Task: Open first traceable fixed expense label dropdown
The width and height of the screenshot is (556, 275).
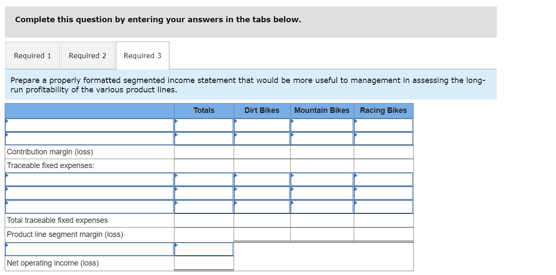Action: 89,179
